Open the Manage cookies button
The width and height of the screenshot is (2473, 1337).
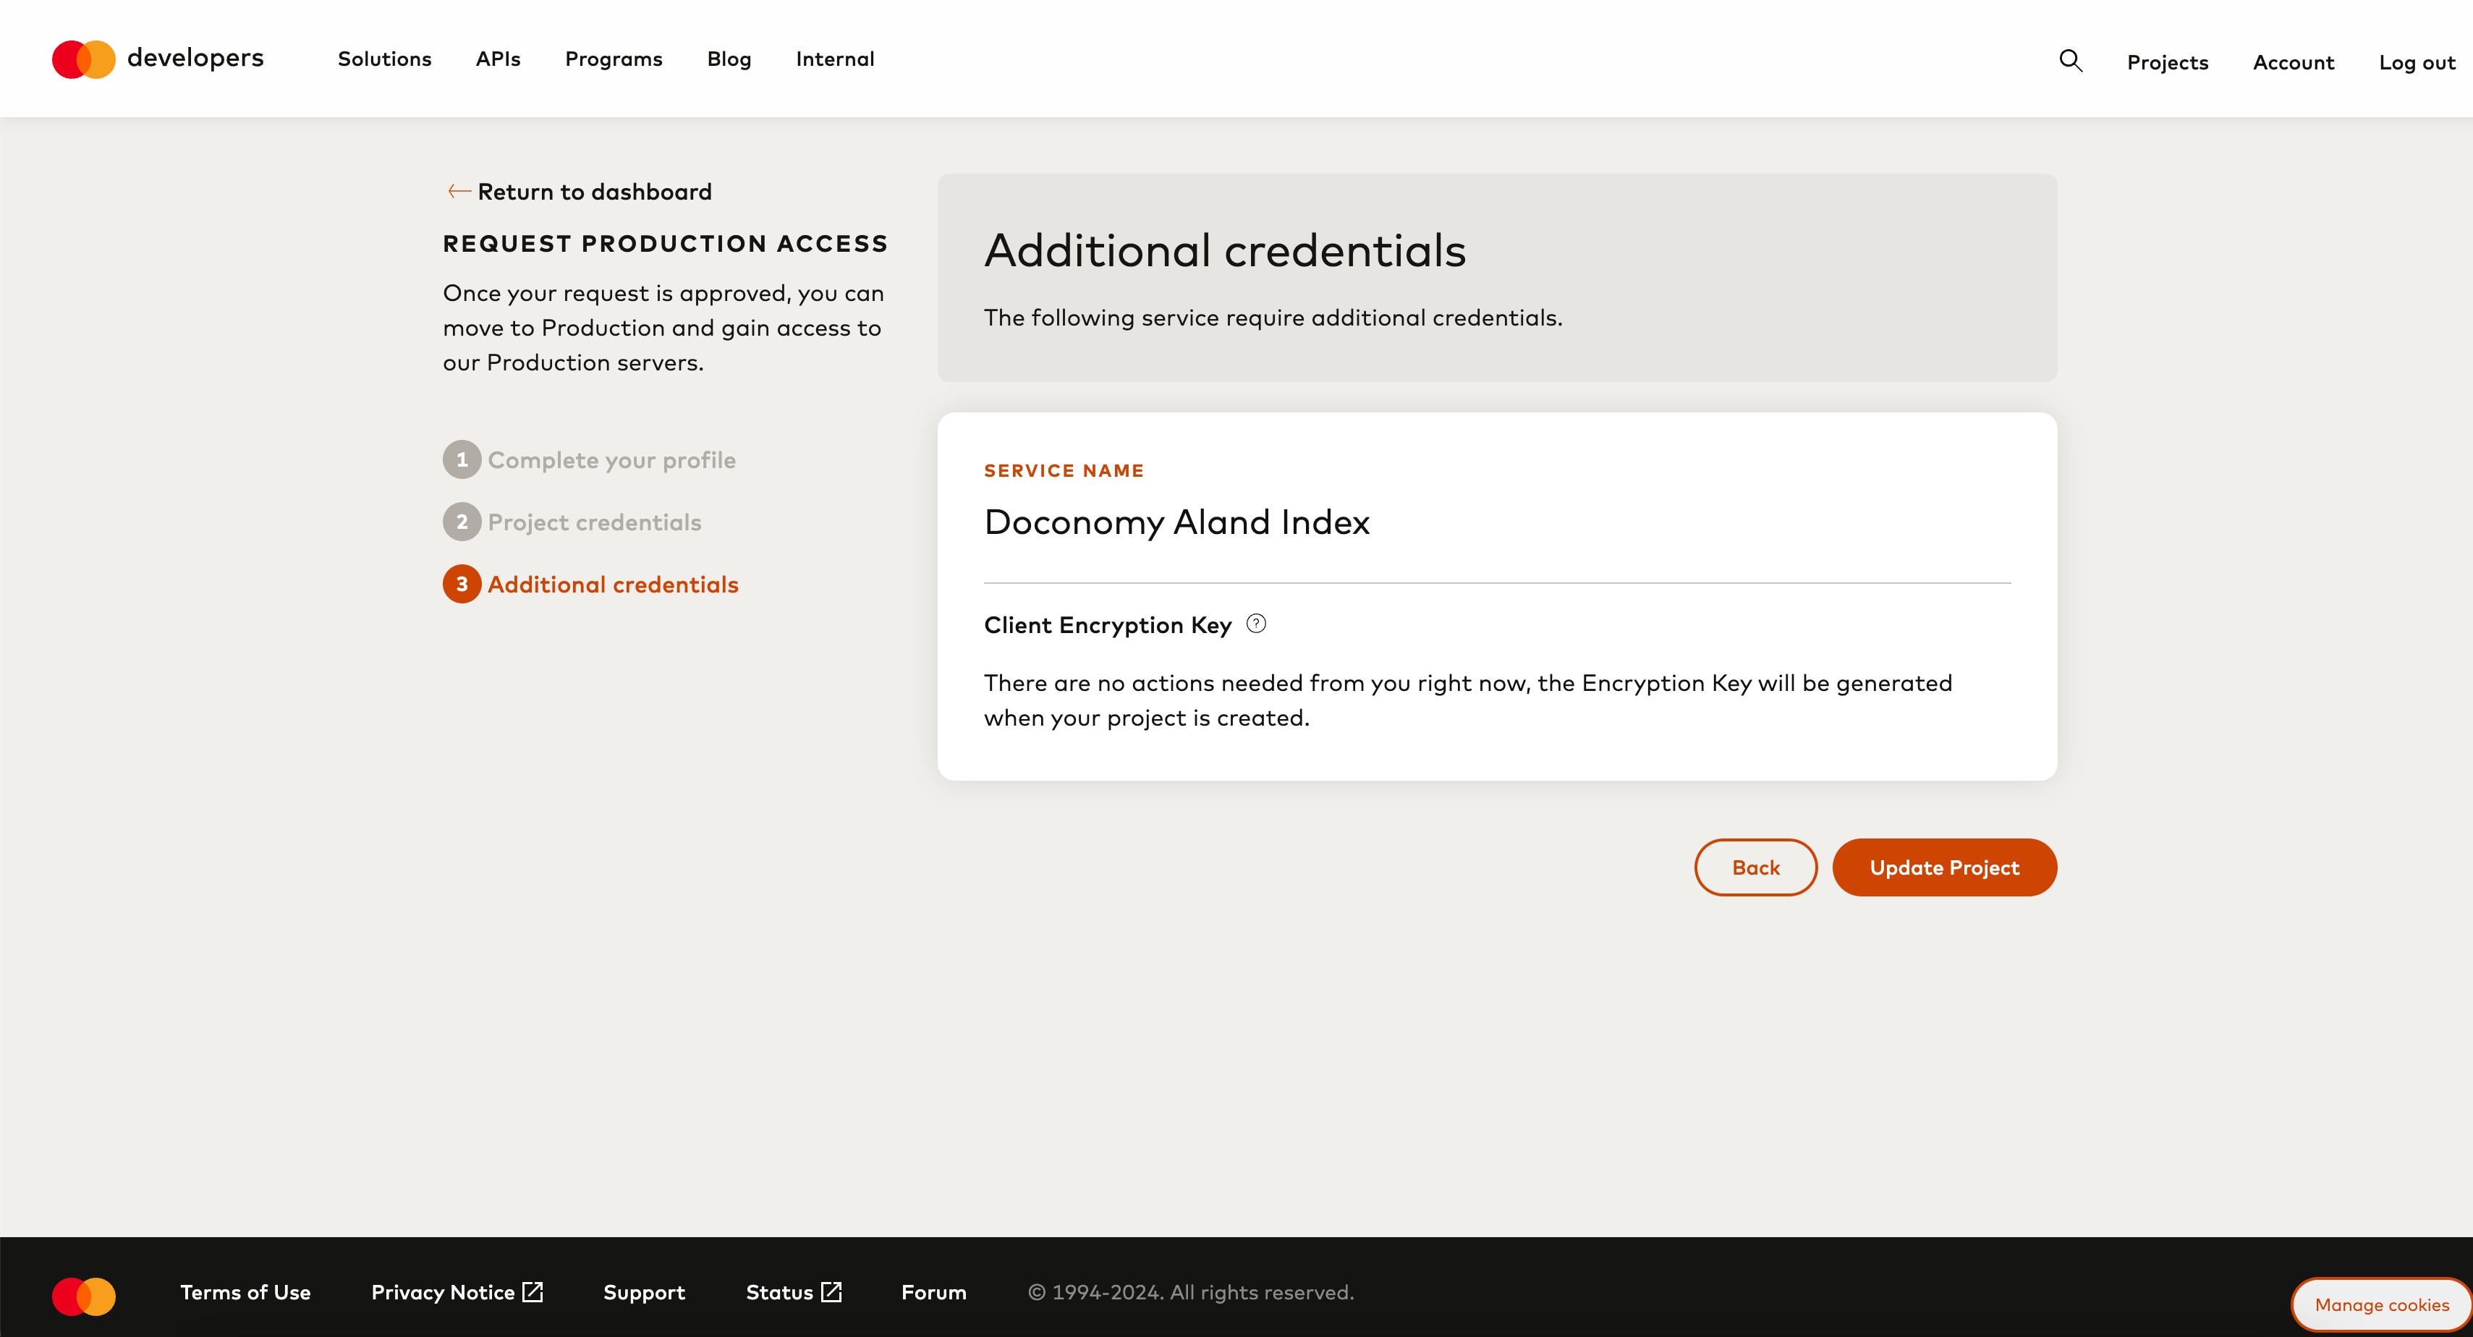pyautogui.click(x=2381, y=1304)
